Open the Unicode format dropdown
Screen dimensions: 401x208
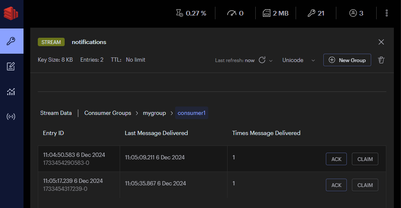coord(299,60)
